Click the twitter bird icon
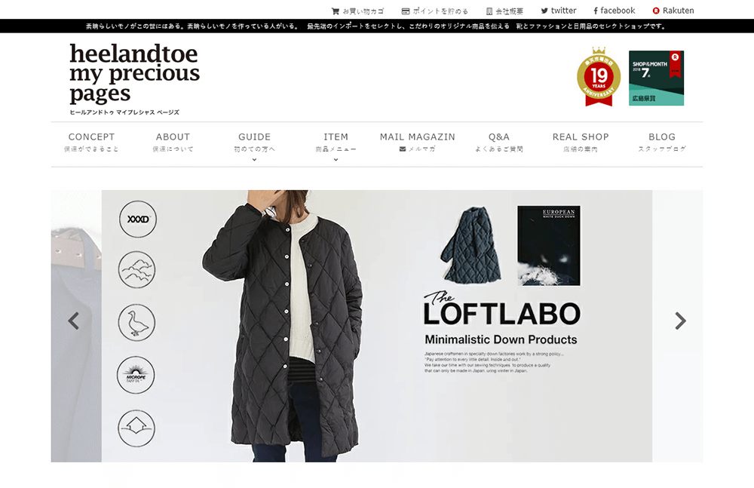The image size is (754, 488). click(x=544, y=11)
